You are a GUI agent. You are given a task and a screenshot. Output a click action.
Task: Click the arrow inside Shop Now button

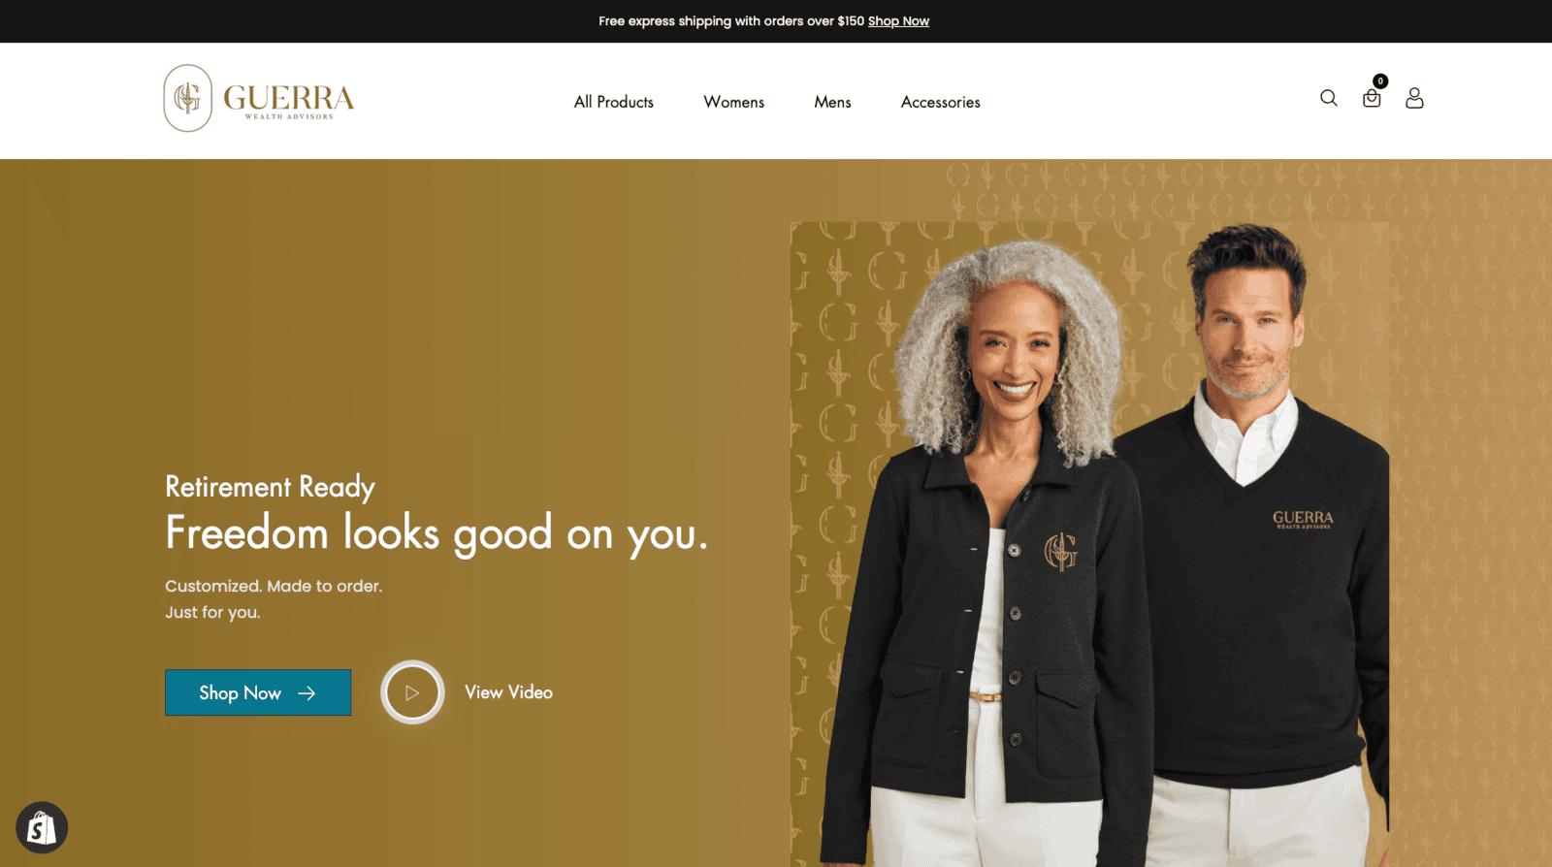[307, 693]
